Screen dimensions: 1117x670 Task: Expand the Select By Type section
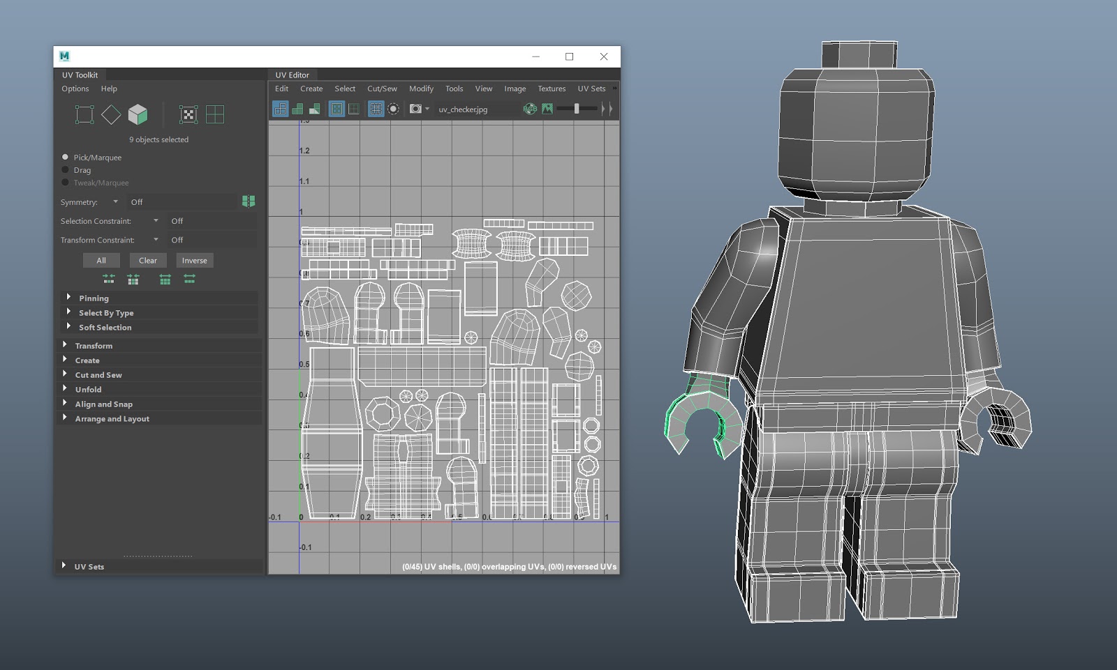click(x=161, y=312)
